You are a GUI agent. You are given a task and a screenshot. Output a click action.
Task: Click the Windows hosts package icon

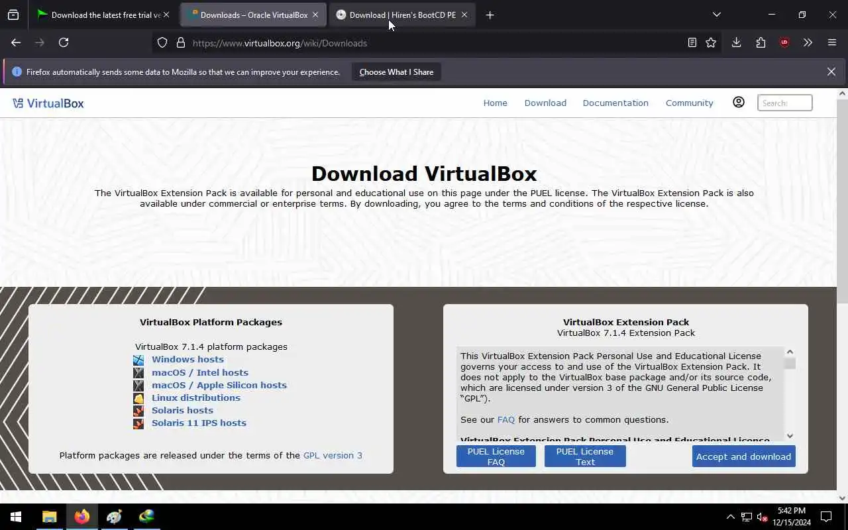click(138, 360)
